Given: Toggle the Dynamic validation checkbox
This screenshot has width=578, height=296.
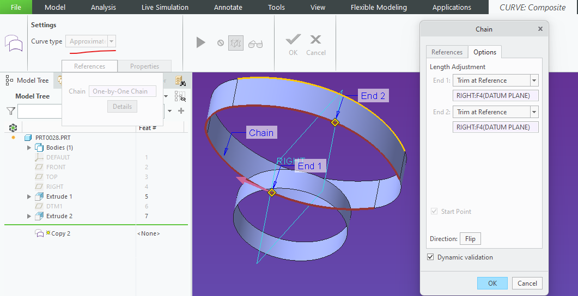Looking at the screenshot, I should 431,257.
